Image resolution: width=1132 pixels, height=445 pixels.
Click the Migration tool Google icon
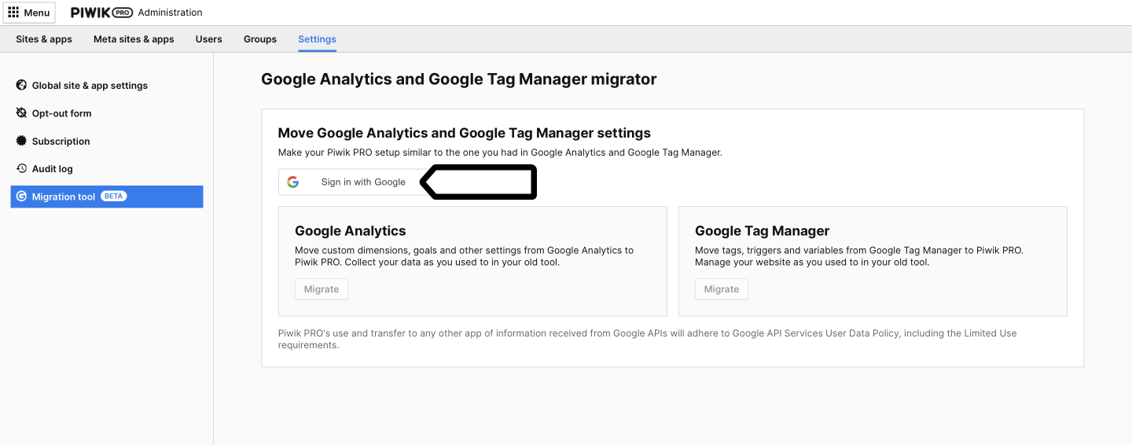click(x=21, y=197)
